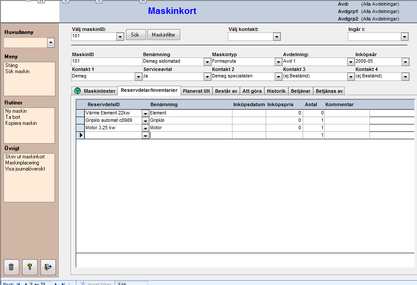Click the record number box 3 av 23
Screen dimensions: 417x285
(40, 284)
